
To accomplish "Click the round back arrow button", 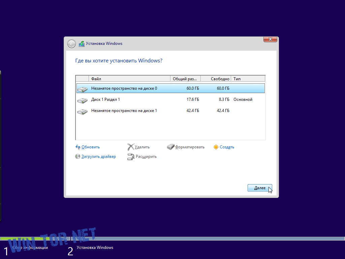I will pyautogui.click(x=71, y=44).
